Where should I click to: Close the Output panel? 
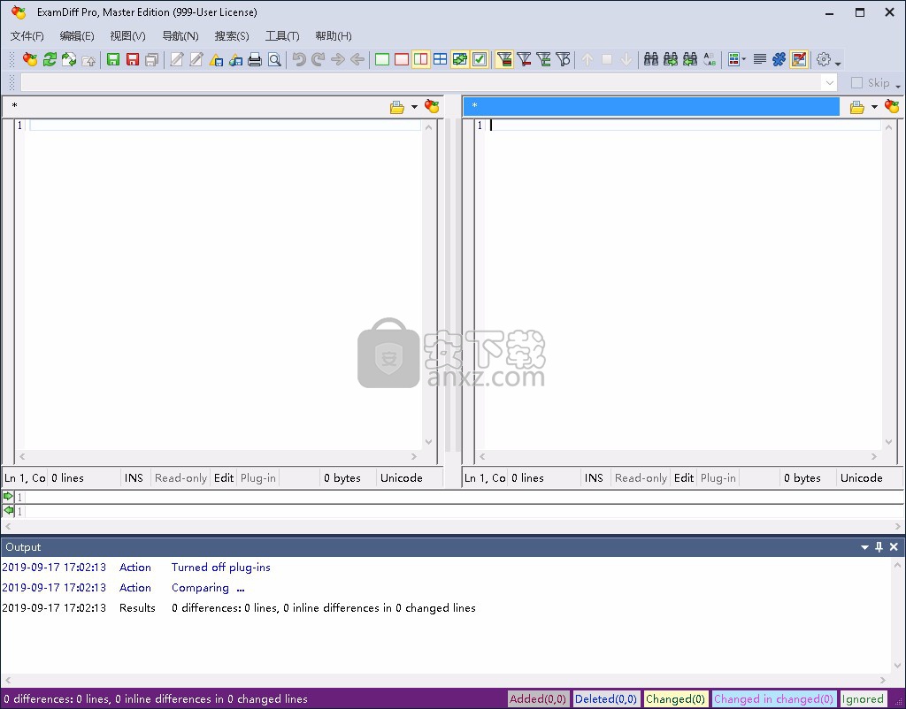894,546
